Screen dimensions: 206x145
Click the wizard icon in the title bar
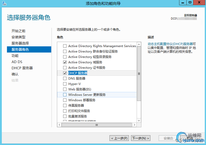point(4,3)
